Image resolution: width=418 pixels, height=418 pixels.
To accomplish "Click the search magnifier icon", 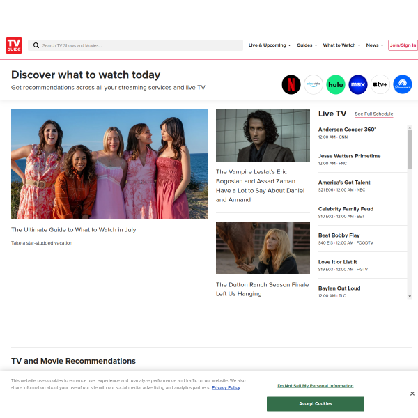I will point(36,45).
